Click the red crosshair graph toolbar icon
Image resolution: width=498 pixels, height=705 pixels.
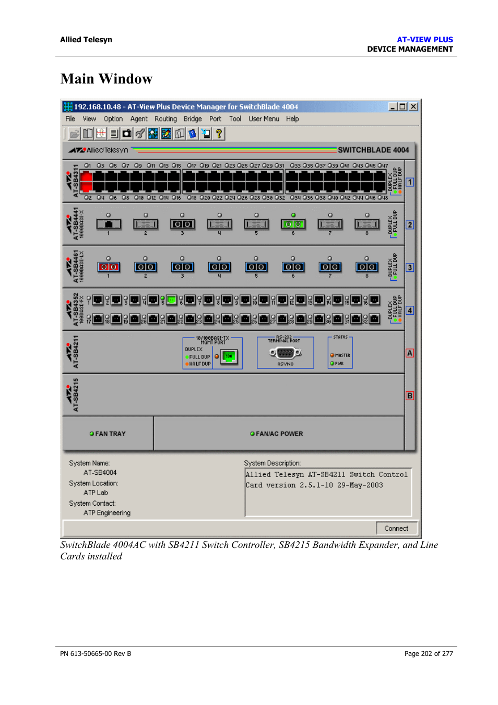(101, 134)
